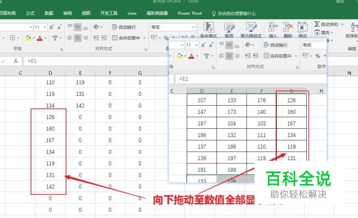Click main-sheet cell showing 142 in column E
This screenshot has height=218, width=358.
80,106
